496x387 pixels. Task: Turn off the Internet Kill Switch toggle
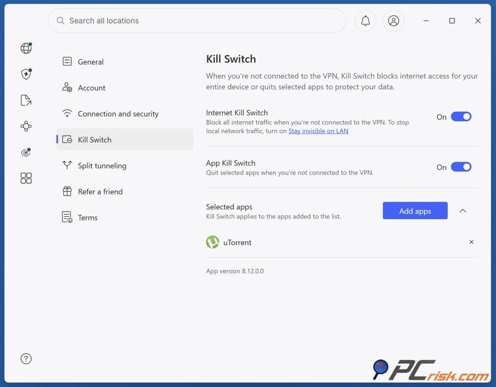[x=461, y=117]
